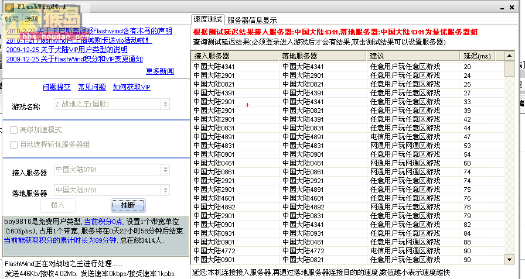
Task: Open the 2010-2-27 卡巴斯基误报 statement link
Action: click(89, 31)
